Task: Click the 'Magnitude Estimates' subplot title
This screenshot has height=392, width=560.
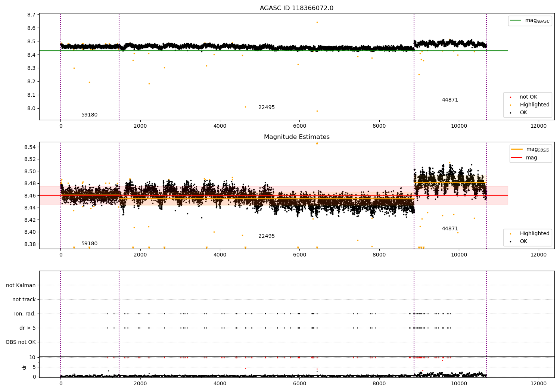Action: [x=296, y=137]
